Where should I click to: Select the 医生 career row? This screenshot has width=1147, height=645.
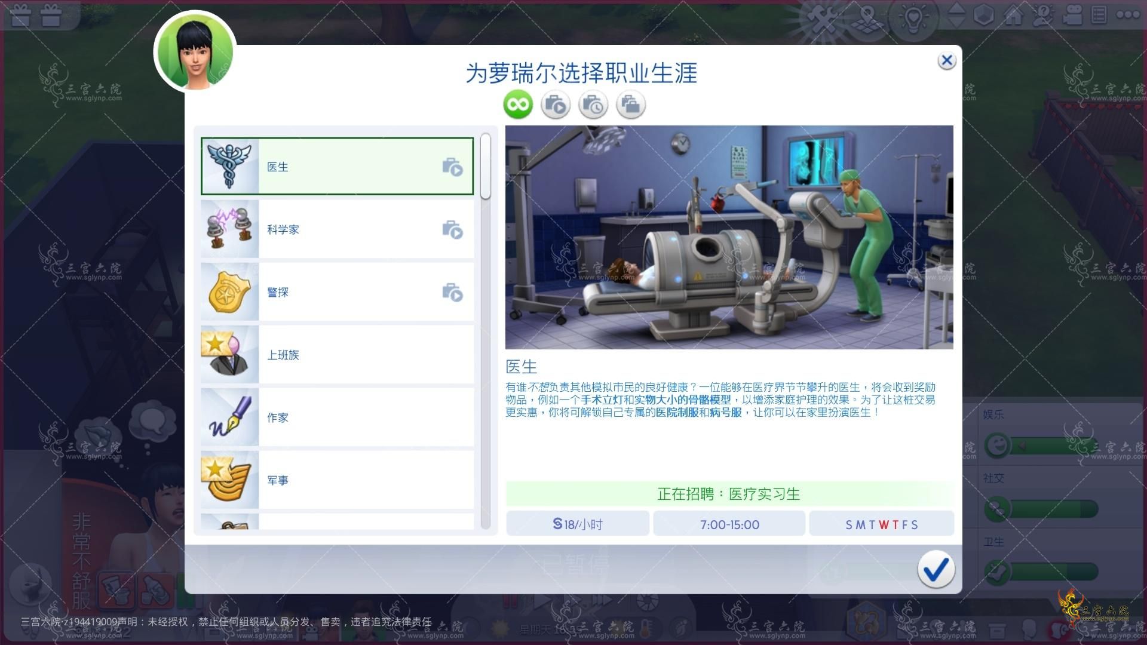[337, 166]
